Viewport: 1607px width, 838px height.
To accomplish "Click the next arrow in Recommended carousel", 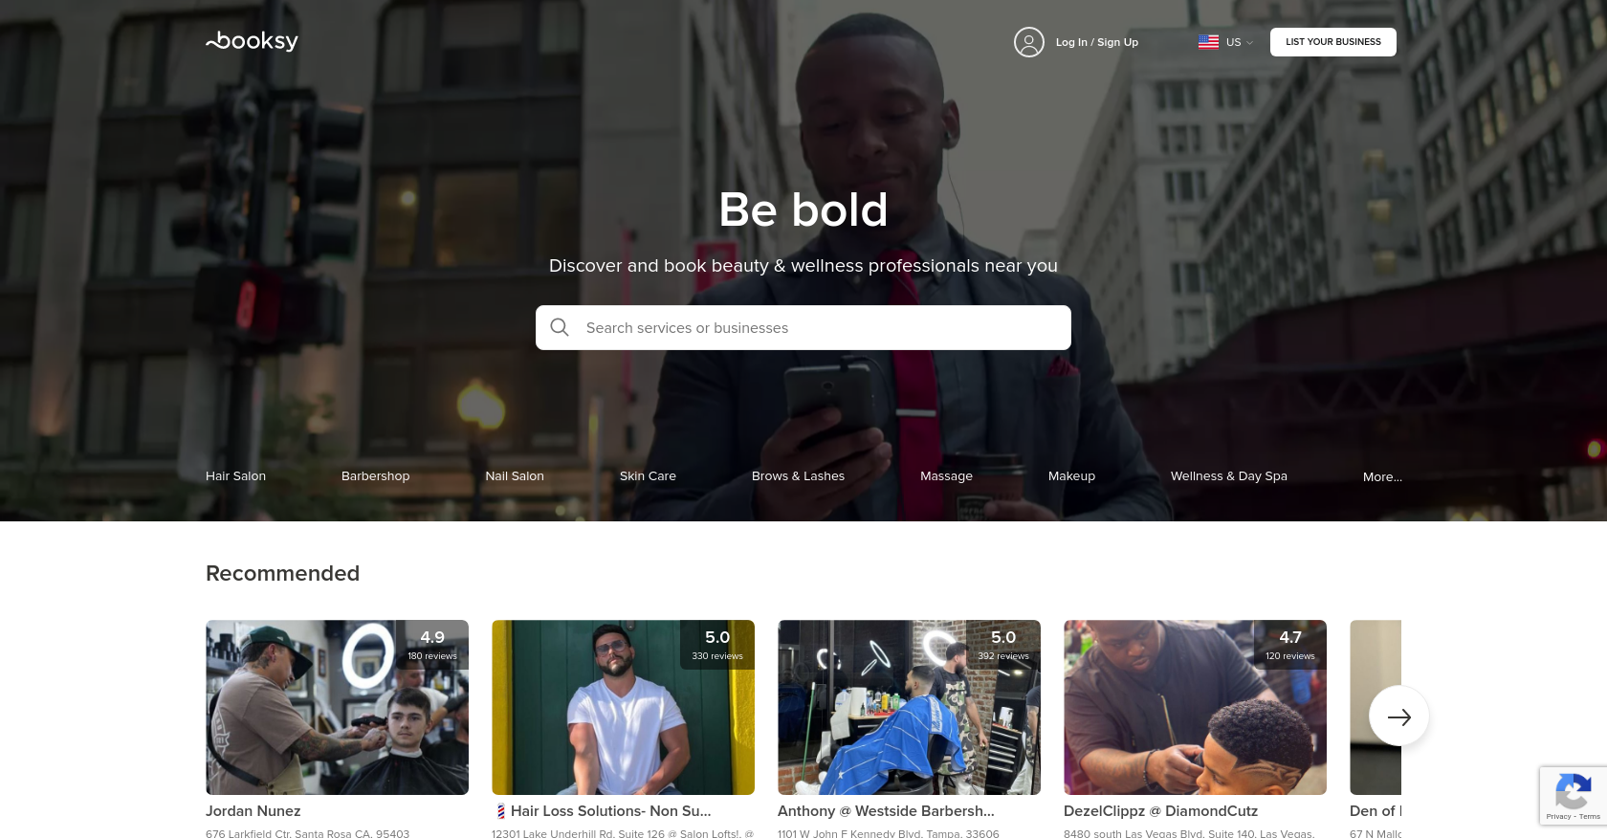I will [1398, 717].
